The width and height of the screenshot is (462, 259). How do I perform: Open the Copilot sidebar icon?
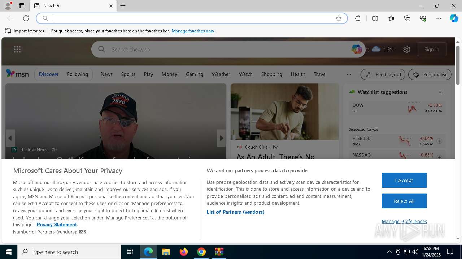(454, 18)
